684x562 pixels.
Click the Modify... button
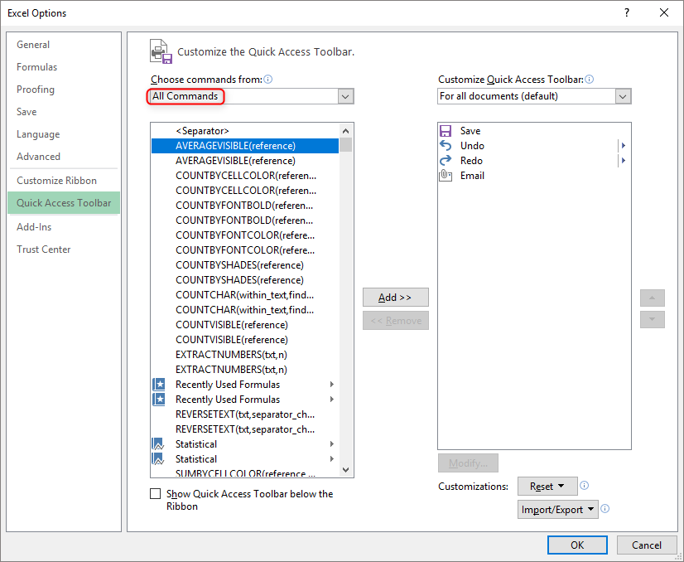[x=468, y=463]
